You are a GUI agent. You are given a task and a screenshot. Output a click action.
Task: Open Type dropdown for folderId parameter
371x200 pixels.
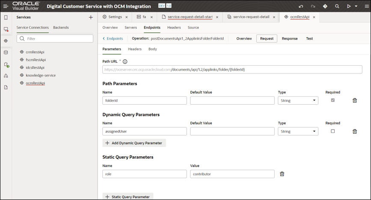point(298,100)
